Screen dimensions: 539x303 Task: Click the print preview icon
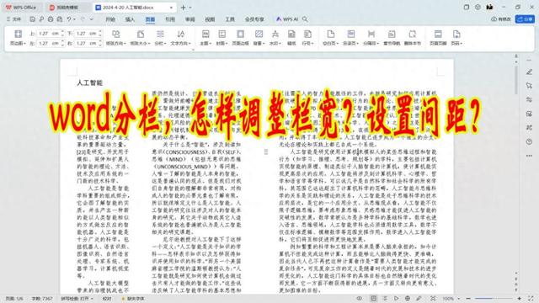pyautogui.click(x=60, y=19)
